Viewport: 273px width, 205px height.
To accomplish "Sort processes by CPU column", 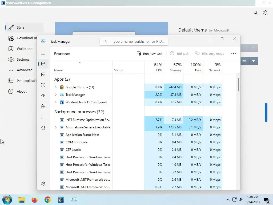I will point(154,67).
